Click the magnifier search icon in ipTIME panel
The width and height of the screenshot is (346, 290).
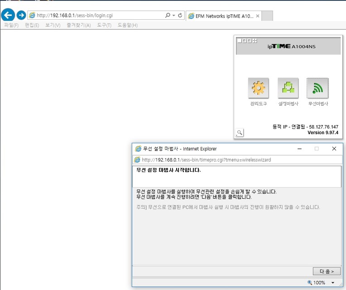[240, 133]
